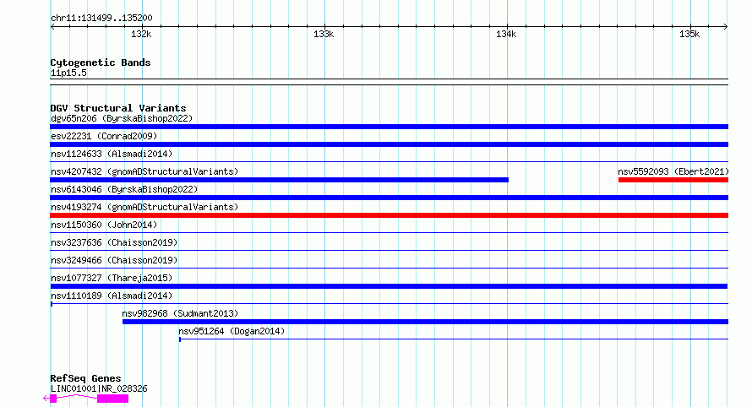Click the blue nsv1077327 variant bar
This screenshot has height=407, width=752.
389,286
